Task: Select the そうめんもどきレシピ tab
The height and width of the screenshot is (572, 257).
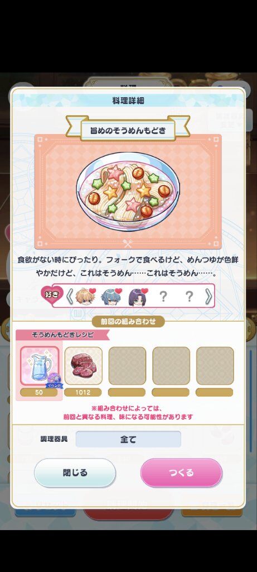Action: tap(62, 334)
